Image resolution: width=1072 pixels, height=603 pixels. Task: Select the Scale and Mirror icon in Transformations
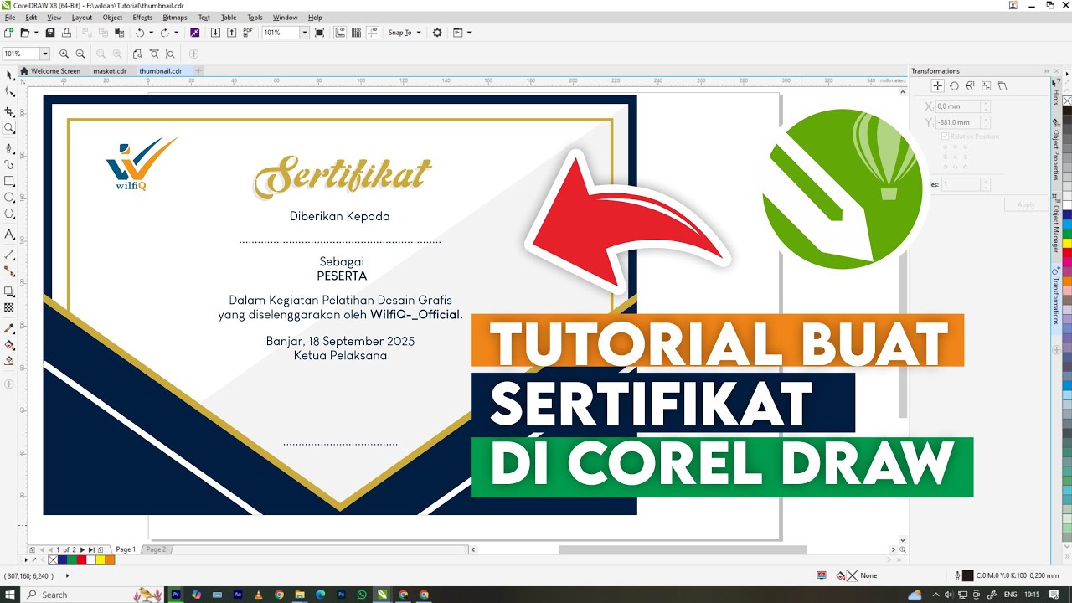pos(970,85)
